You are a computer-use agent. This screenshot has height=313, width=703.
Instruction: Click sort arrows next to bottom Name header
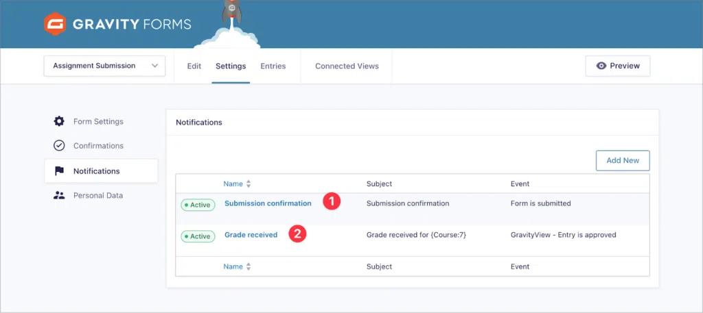coord(249,266)
